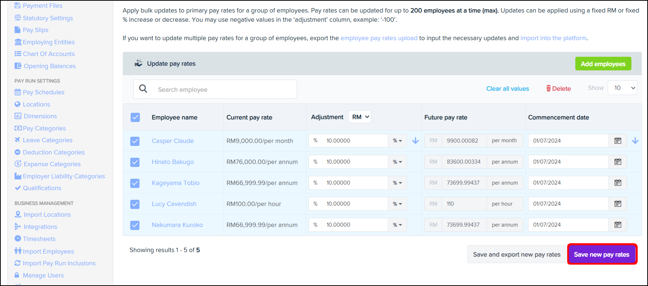Open Pay Schedules in the sidebar

click(x=43, y=92)
